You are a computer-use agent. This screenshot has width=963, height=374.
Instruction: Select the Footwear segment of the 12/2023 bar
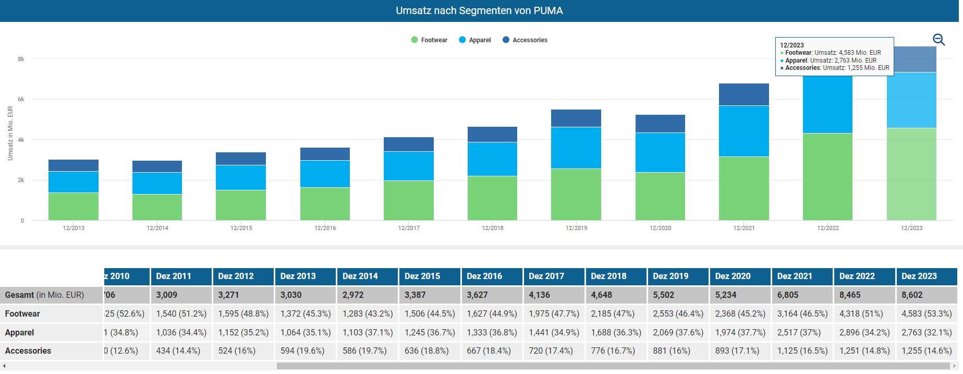911,174
